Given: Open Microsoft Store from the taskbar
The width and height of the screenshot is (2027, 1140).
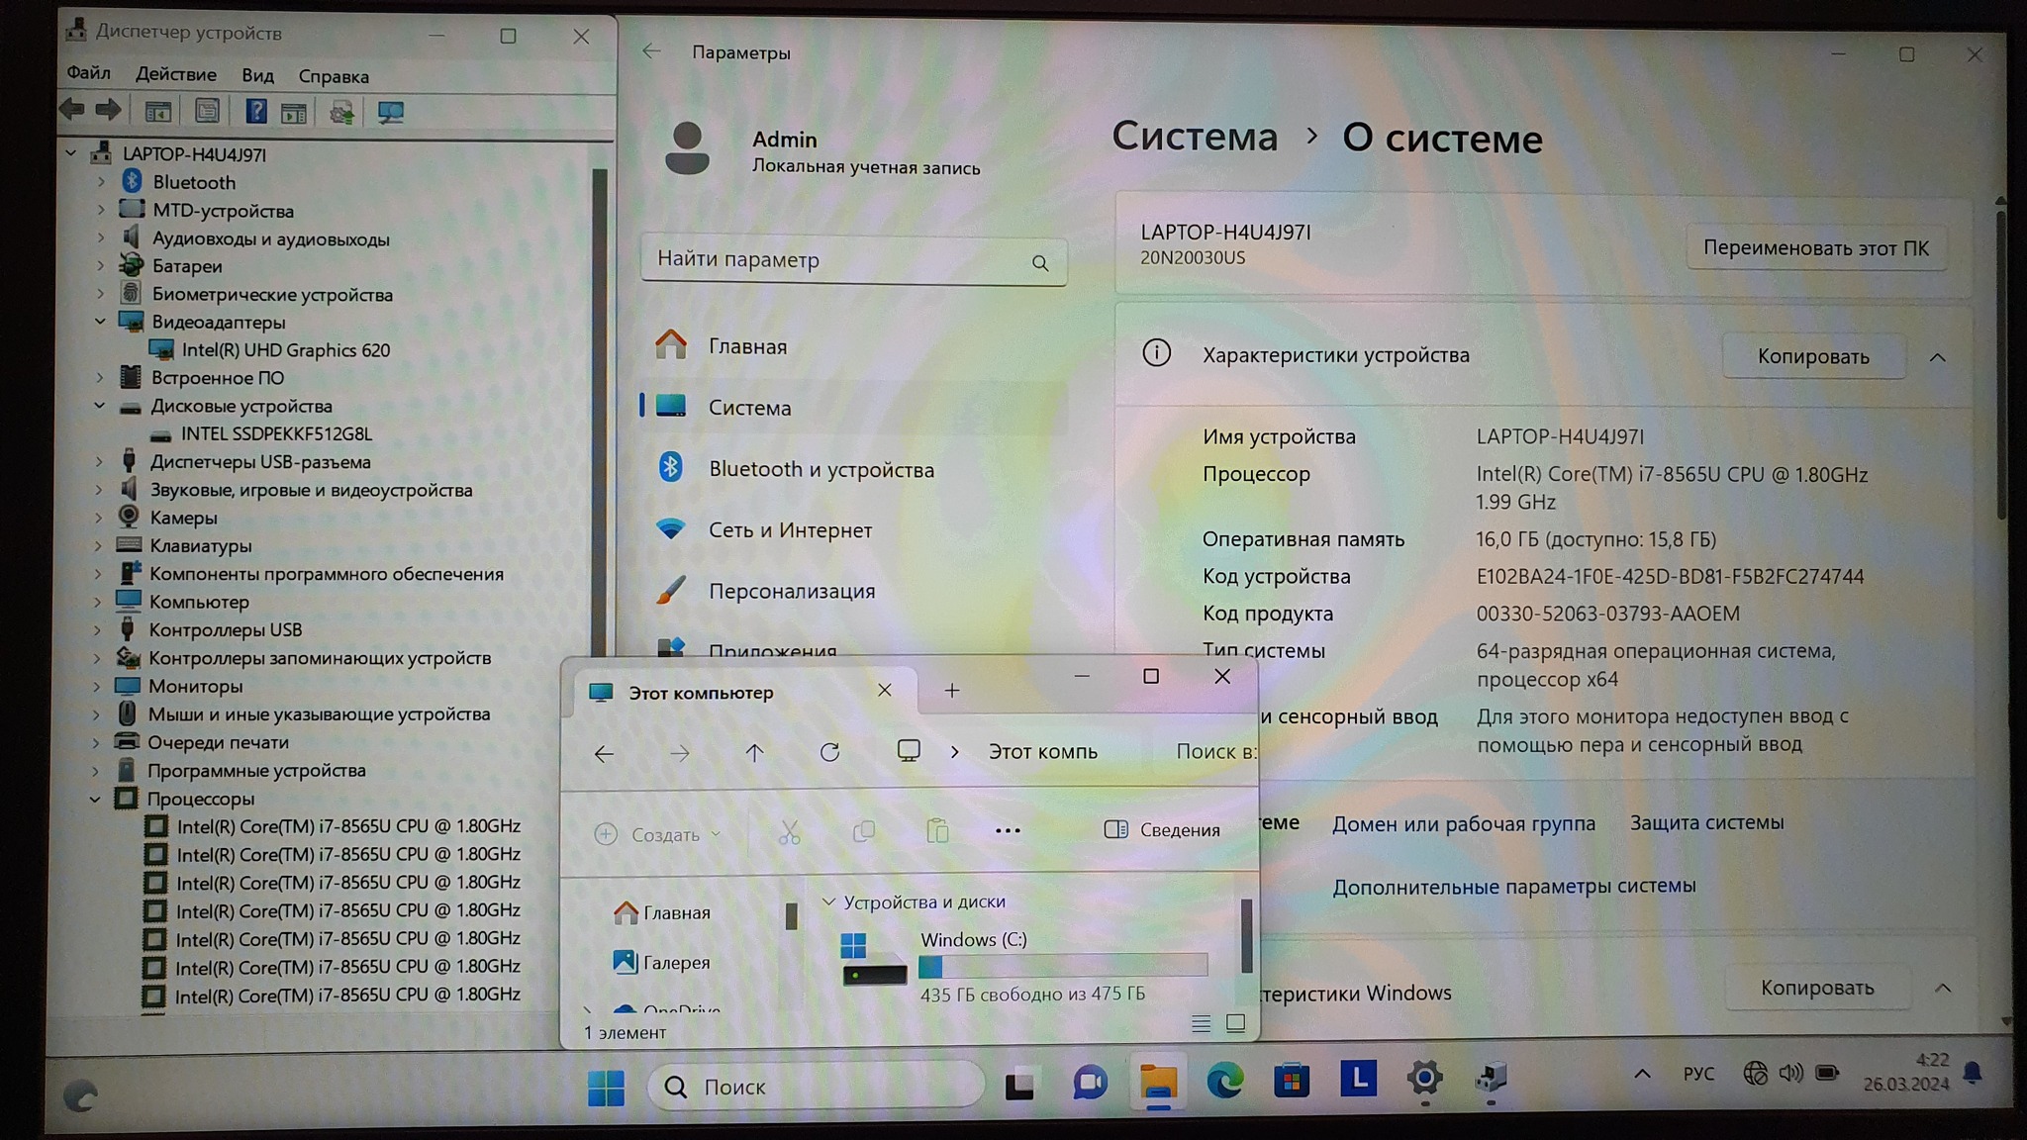Looking at the screenshot, I should point(1291,1081).
